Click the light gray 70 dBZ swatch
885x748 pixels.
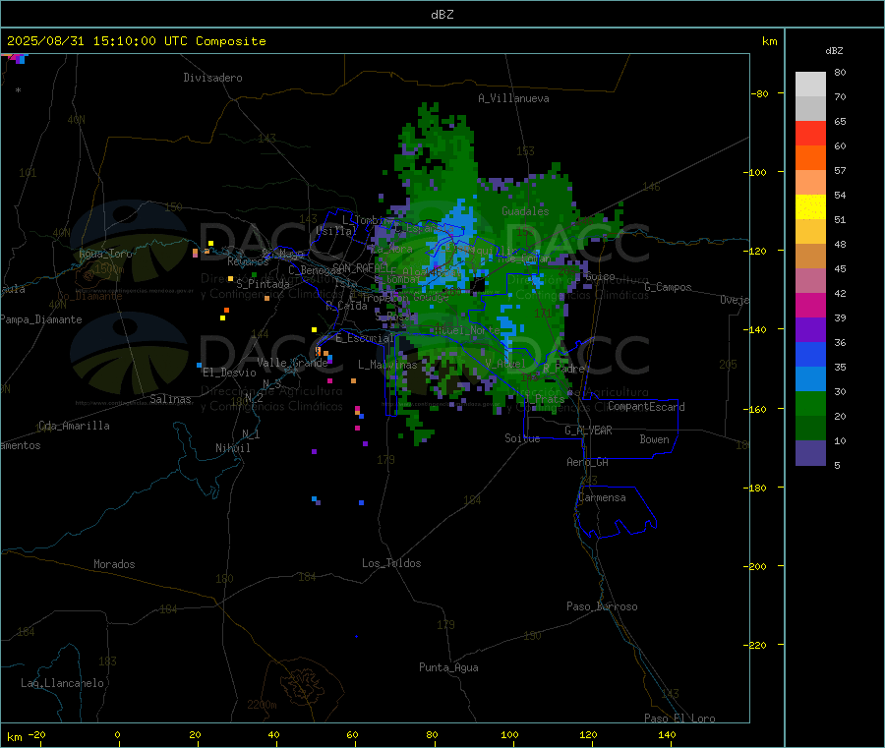810,85
